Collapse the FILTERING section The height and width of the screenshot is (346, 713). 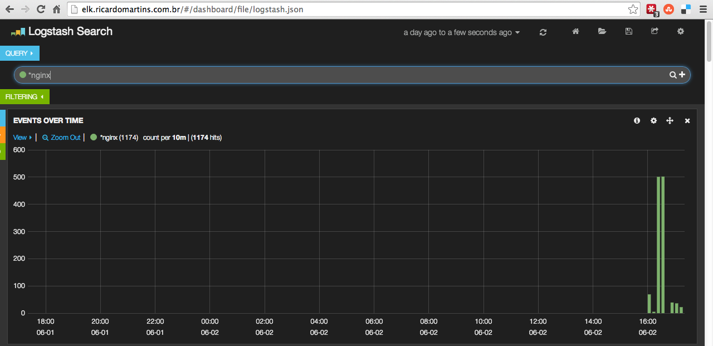click(25, 96)
